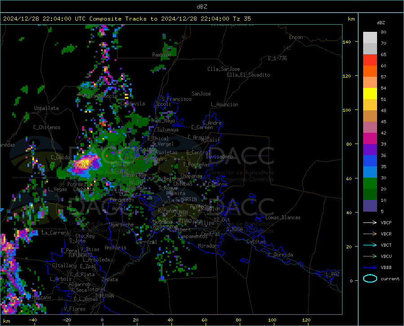
Task: Click the Tulumaya place label
Action: coord(168,130)
